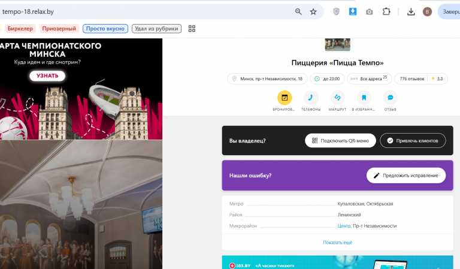Click the pizzeria photo thumbnail above the title
Image resolution: width=460 pixels, height=269 pixels.
337,44
